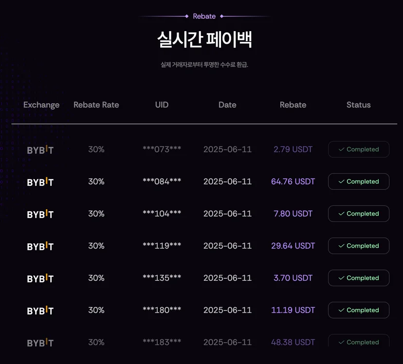Viewport: 403px width, 364px height.
Task: Click the 30% rate in the ***180*** row
Action: tap(96, 310)
